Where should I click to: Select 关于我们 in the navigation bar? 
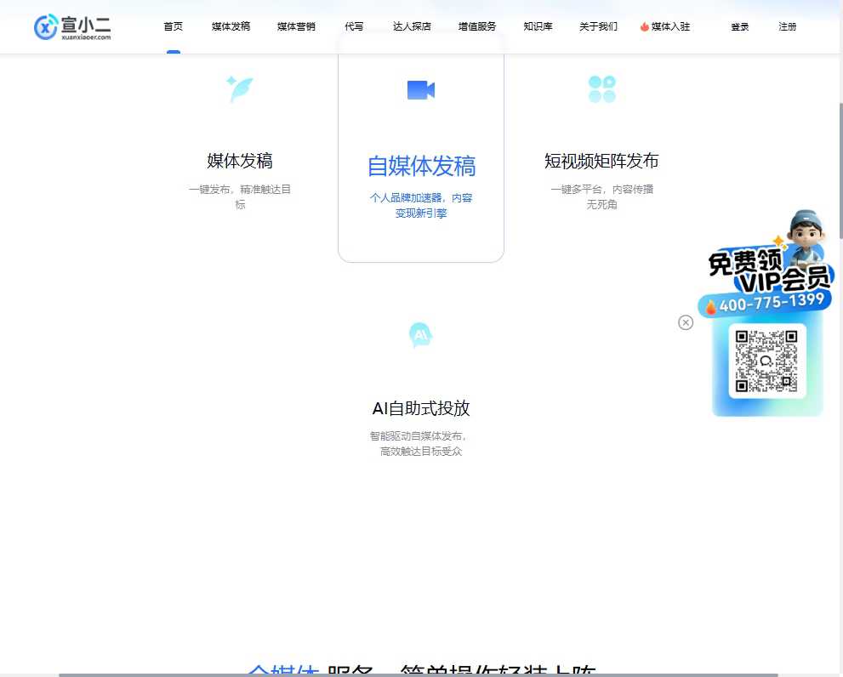598,26
